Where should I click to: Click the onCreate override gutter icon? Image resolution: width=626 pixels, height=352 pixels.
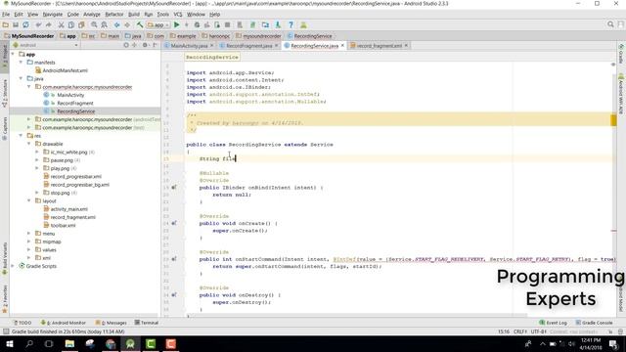pos(174,223)
